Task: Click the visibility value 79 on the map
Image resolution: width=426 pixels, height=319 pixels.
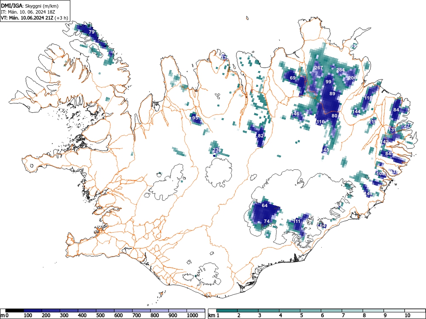Action: click(x=92, y=32)
